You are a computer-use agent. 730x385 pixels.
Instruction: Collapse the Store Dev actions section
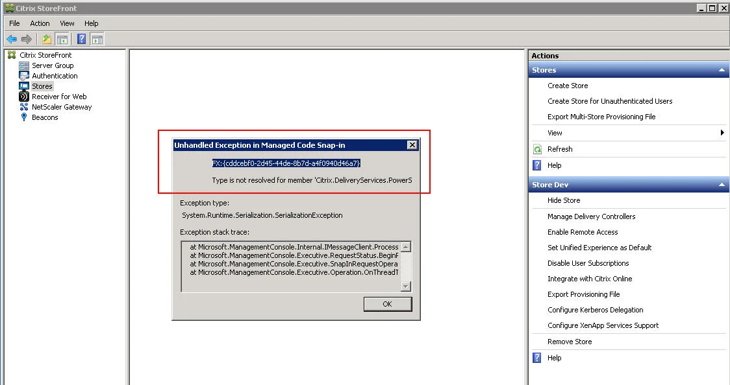coord(722,185)
